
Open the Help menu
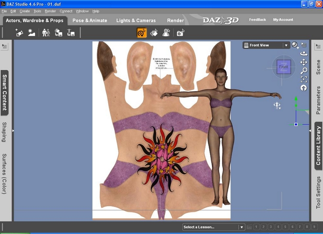(x=96, y=11)
